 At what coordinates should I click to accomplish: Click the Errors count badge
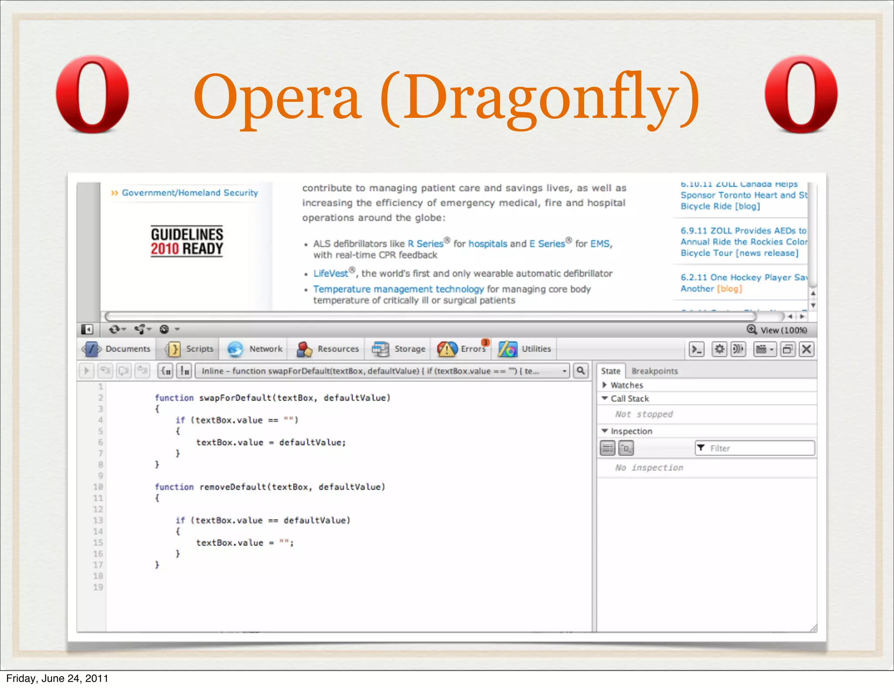(x=485, y=342)
